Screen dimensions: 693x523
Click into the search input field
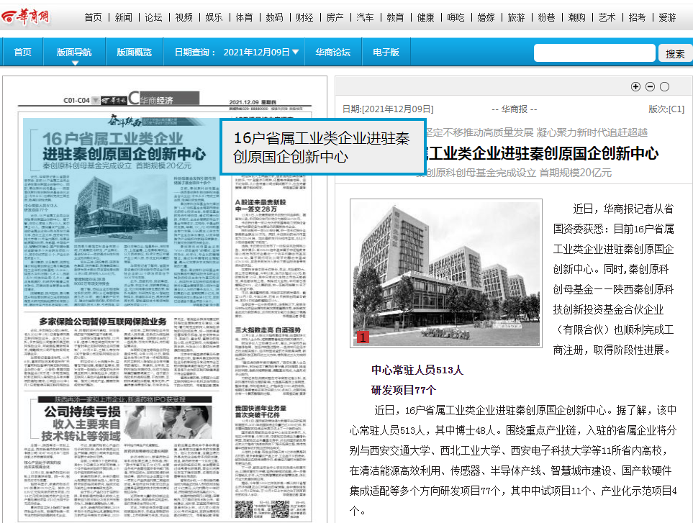[x=594, y=53]
